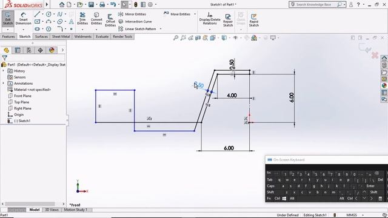
Task: Cancel sketch with red X in confirmation corner
Action: (375, 55)
